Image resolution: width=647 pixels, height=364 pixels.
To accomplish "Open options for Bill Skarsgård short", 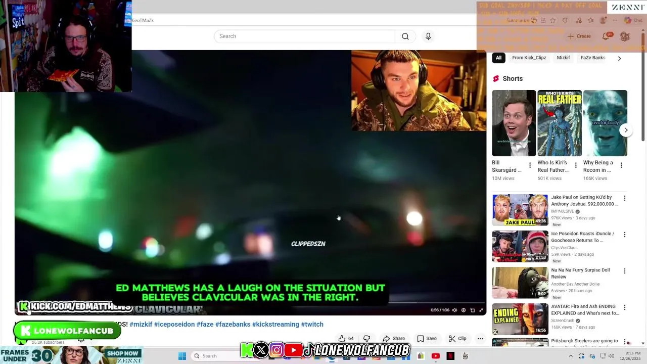I will [530, 165].
